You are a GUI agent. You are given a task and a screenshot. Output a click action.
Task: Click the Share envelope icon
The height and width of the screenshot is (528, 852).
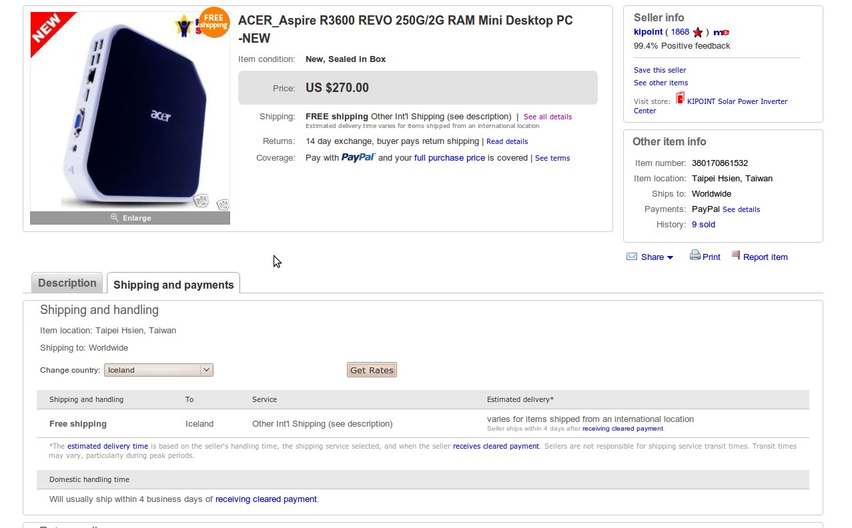[631, 256]
